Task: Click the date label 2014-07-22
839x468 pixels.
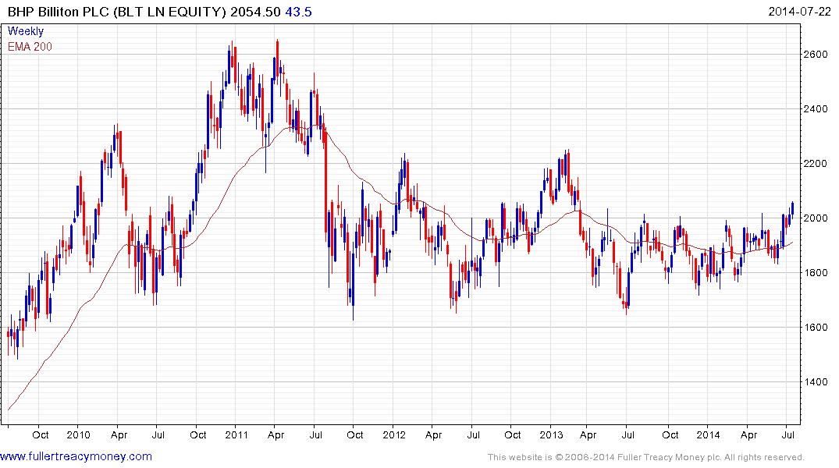Action: (799, 12)
